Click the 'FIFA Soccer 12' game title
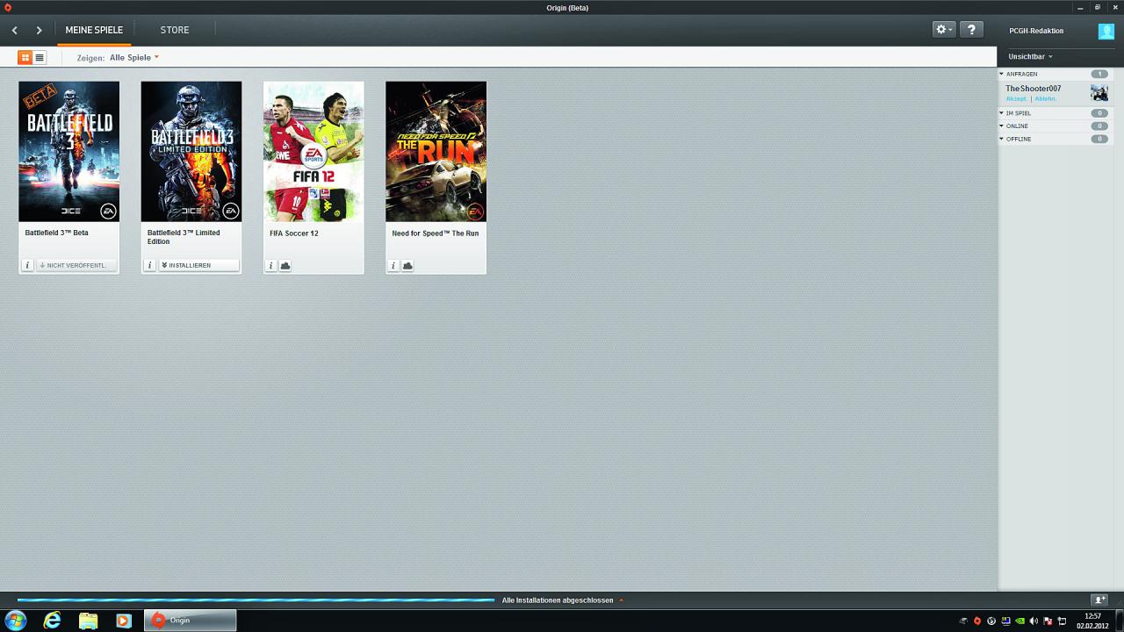Image resolution: width=1124 pixels, height=632 pixels. 294,233
